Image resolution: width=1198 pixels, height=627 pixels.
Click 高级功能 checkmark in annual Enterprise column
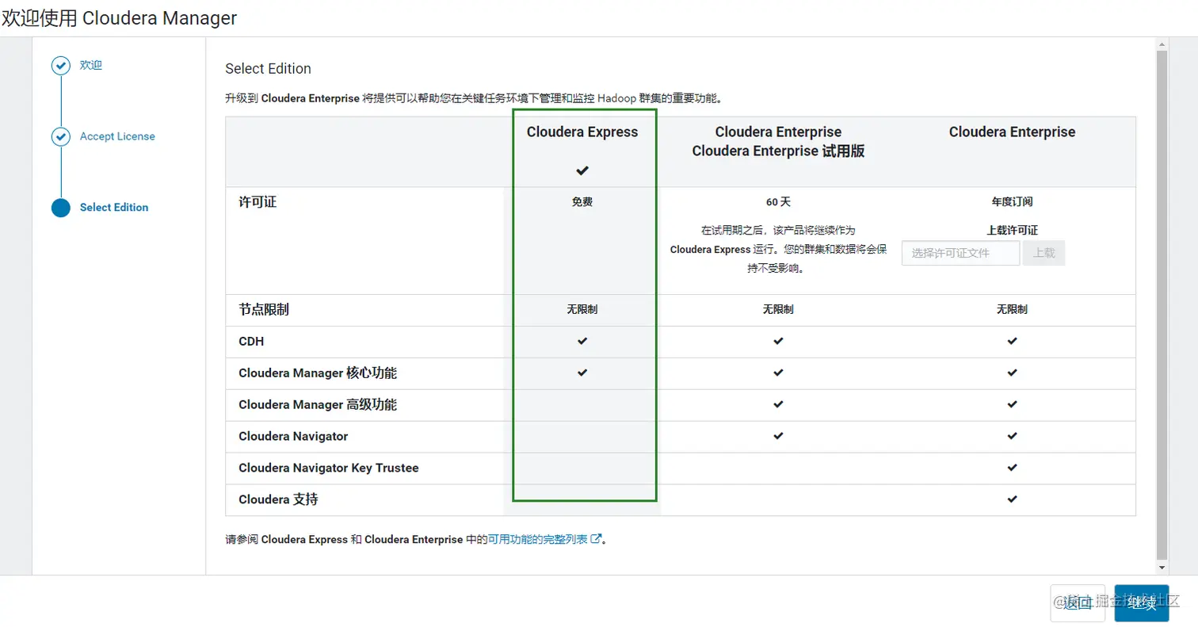click(1012, 404)
